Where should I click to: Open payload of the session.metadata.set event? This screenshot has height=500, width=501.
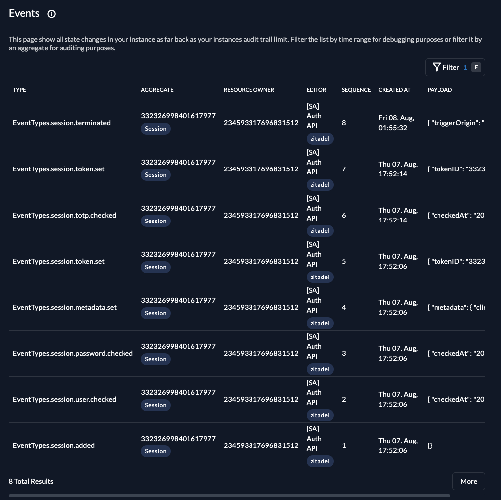point(456,307)
